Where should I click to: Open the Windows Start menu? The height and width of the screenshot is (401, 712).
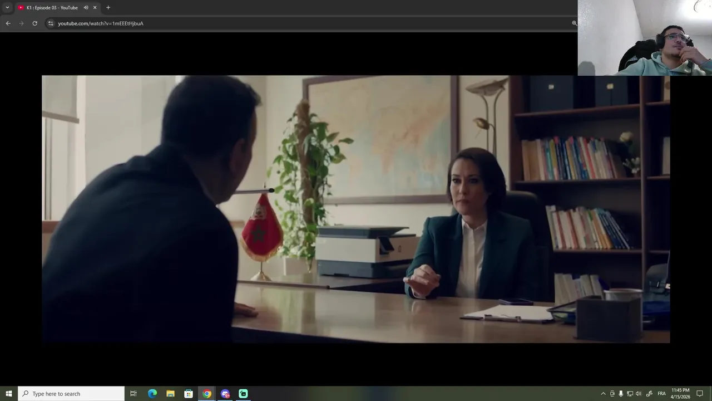pos(9,394)
